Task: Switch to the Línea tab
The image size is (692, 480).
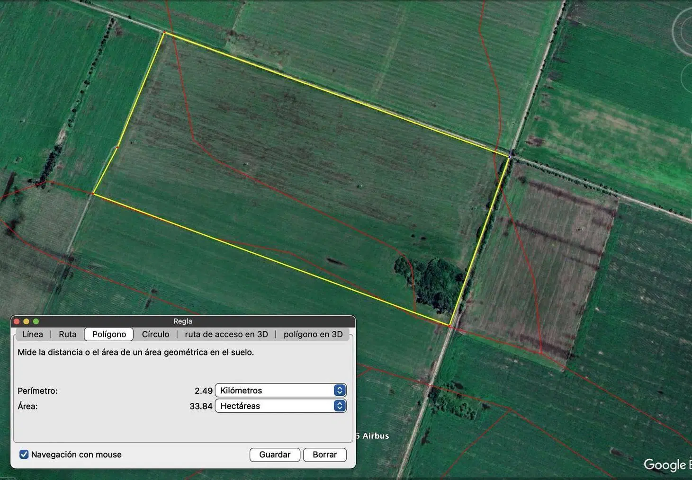Action: pyautogui.click(x=32, y=334)
